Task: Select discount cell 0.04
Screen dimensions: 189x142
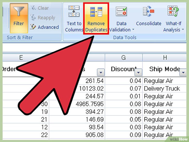Action: click(124, 81)
